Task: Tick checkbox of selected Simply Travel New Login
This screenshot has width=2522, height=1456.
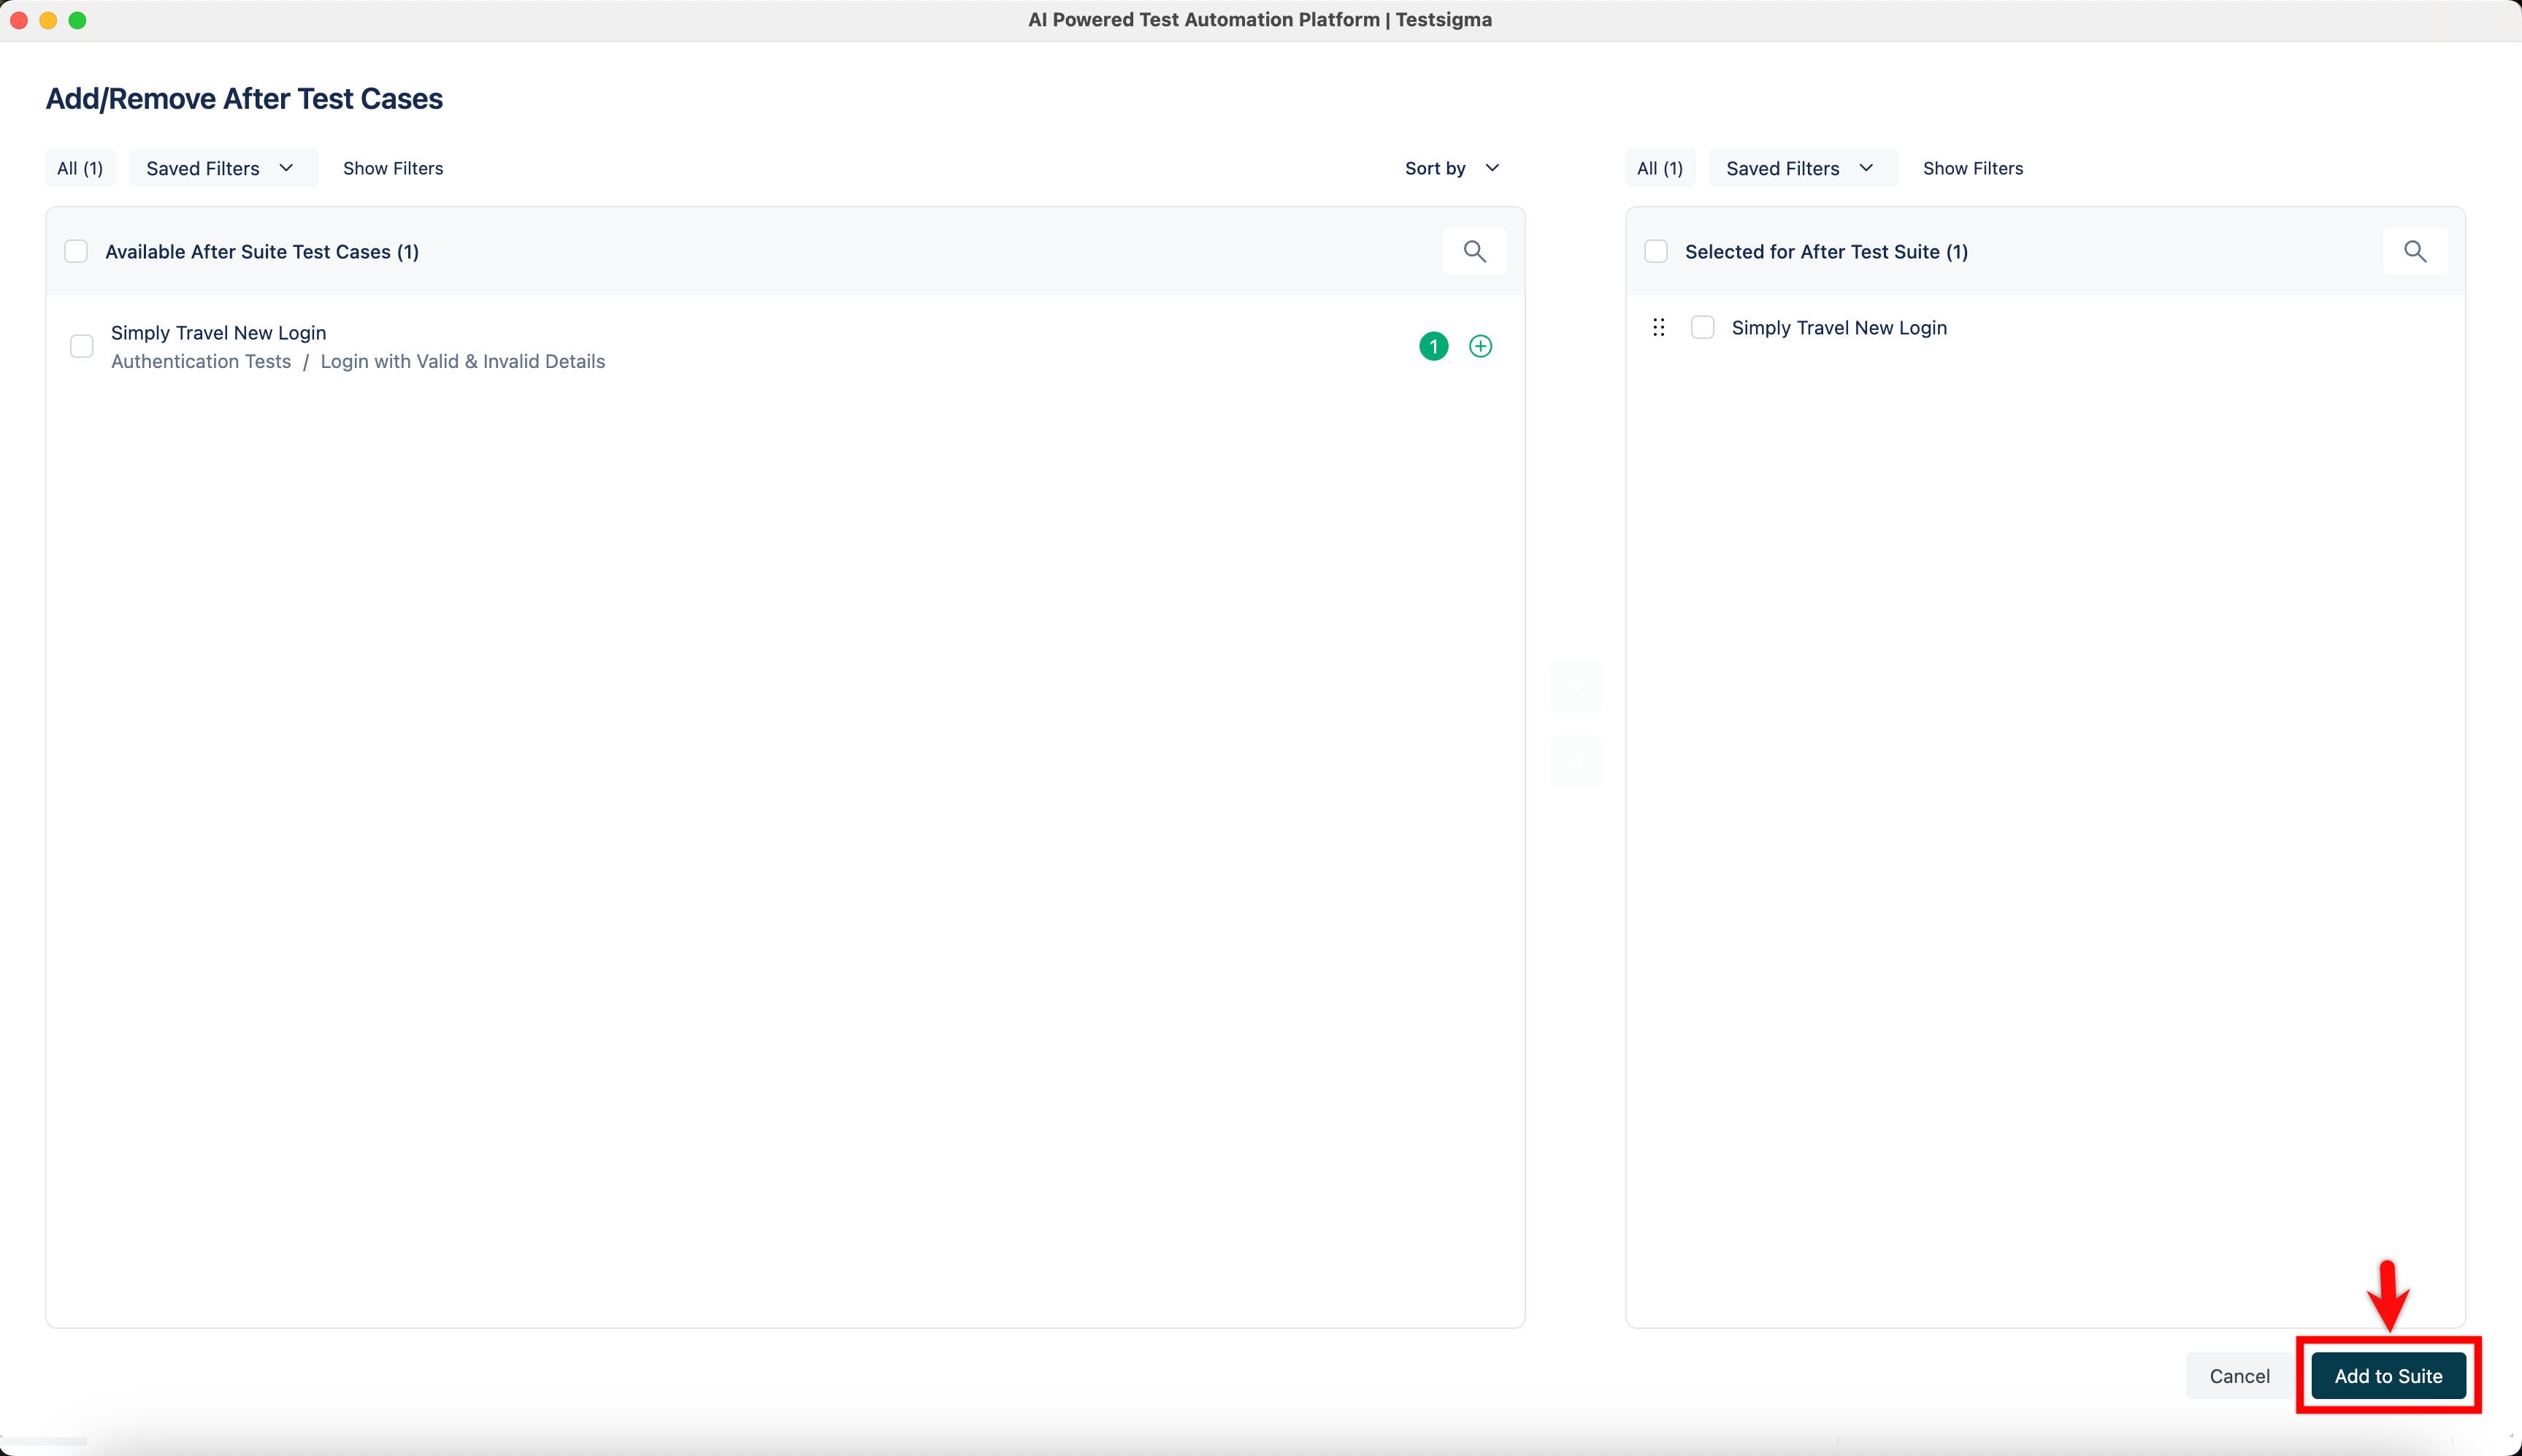Action: 1702,327
